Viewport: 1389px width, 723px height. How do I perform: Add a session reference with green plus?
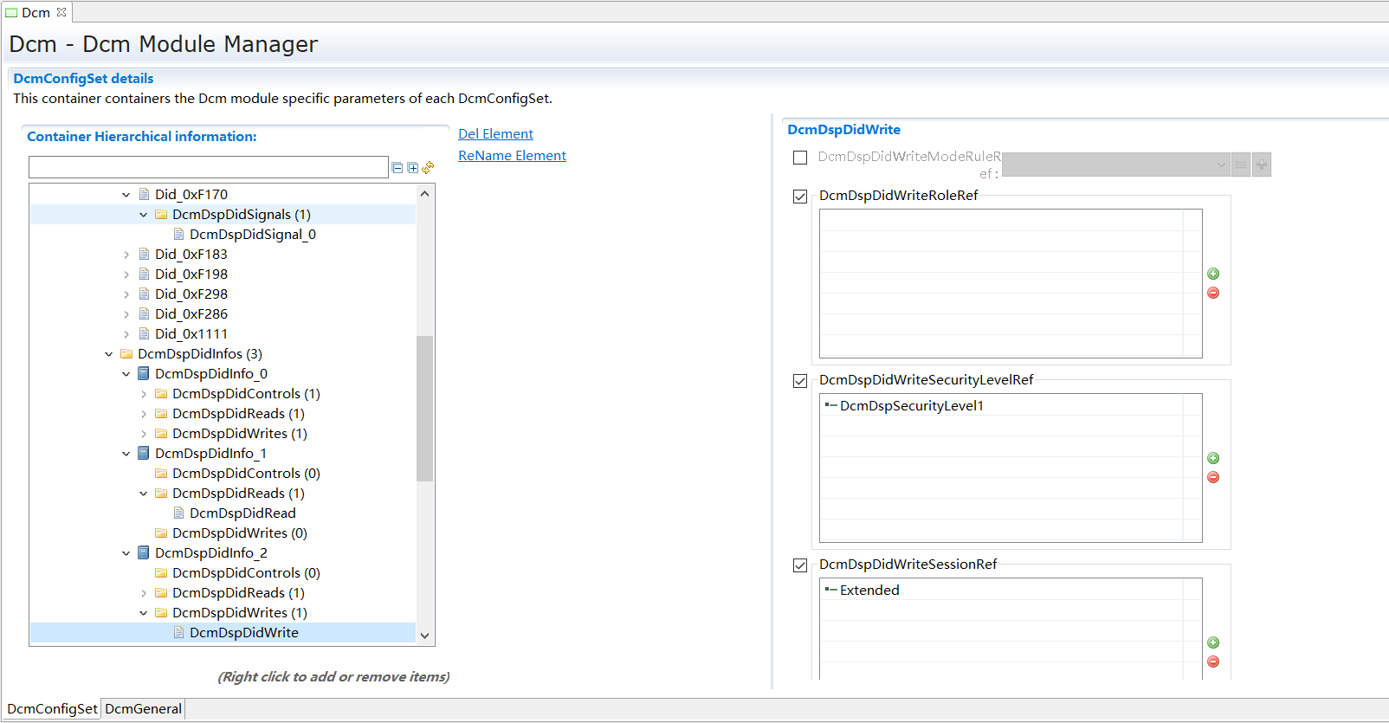(x=1213, y=642)
